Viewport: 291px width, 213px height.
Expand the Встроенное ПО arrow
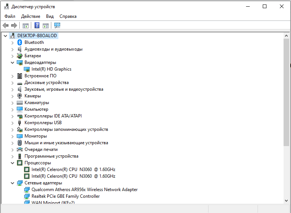[x=12, y=76]
